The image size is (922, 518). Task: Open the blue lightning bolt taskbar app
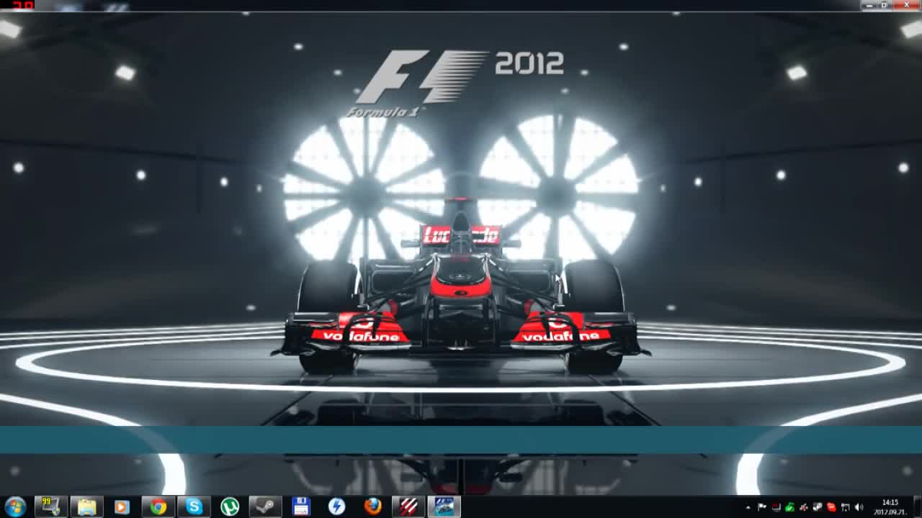click(x=336, y=506)
